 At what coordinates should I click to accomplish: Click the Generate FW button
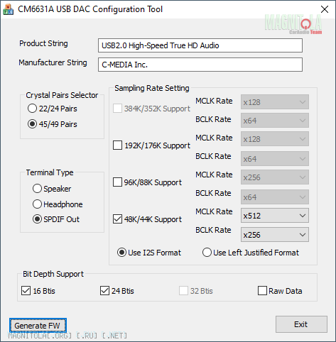pyautogui.click(x=38, y=326)
